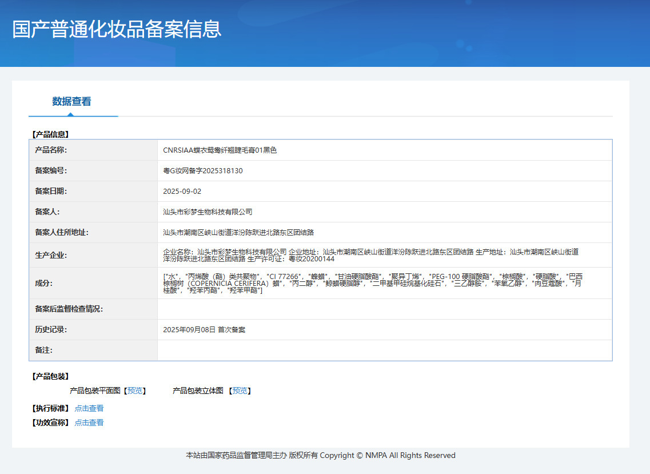650x474 pixels.
Task: Click the 产品名称 row label
Action: point(51,150)
